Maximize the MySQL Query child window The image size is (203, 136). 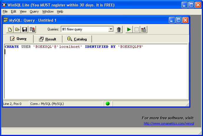pyautogui.click(x=179, y=20)
